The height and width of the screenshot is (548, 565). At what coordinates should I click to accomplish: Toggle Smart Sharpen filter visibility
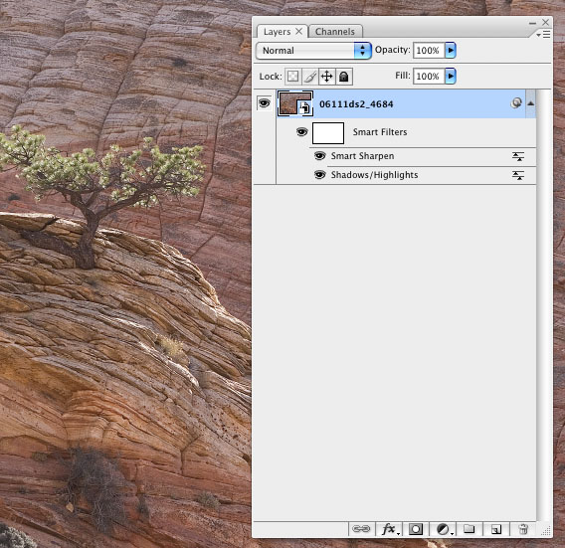coord(319,156)
